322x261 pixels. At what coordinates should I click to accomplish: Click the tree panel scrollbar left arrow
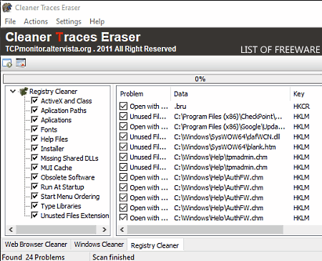click(11, 230)
